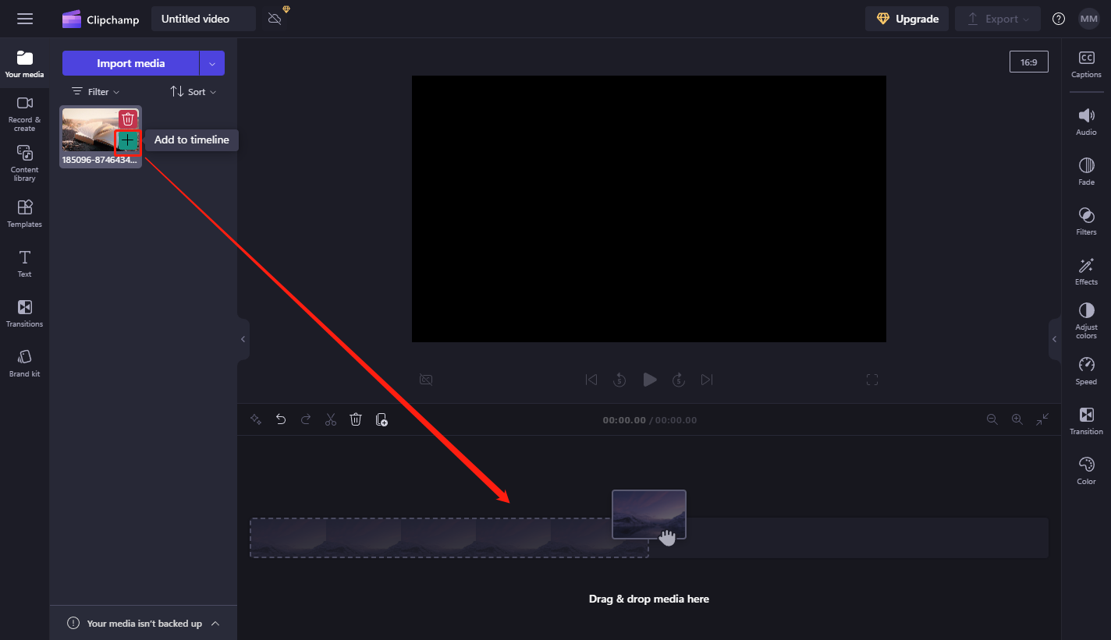Undo the last action
Viewport: 1111px width, 640px height.
coord(281,419)
